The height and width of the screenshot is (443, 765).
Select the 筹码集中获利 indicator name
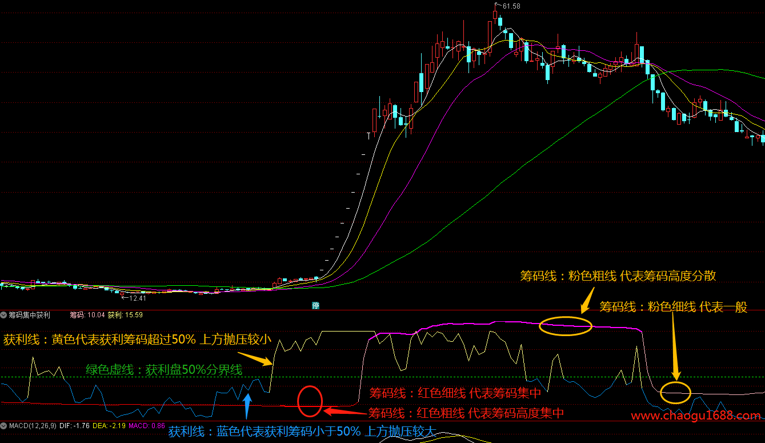point(29,315)
